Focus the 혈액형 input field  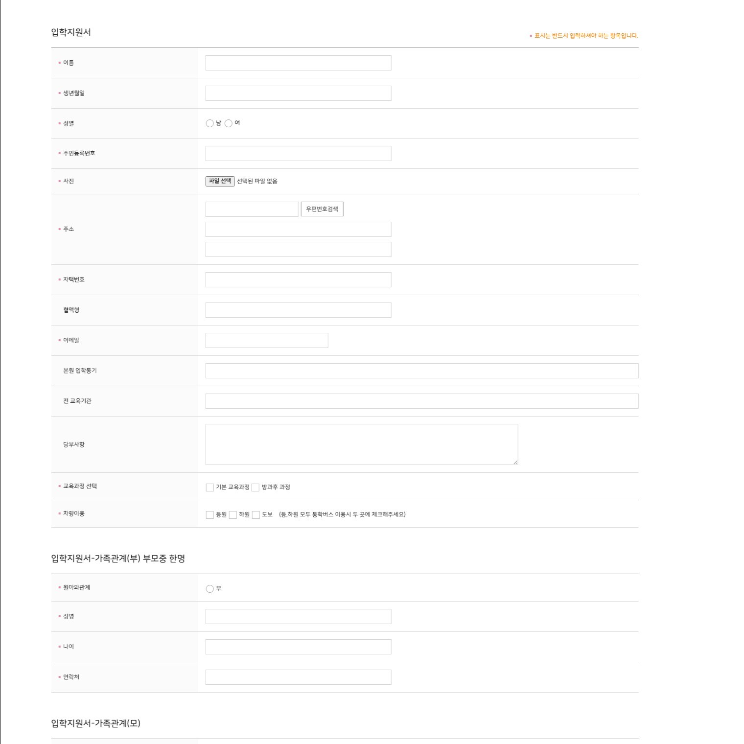click(x=298, y=310)
